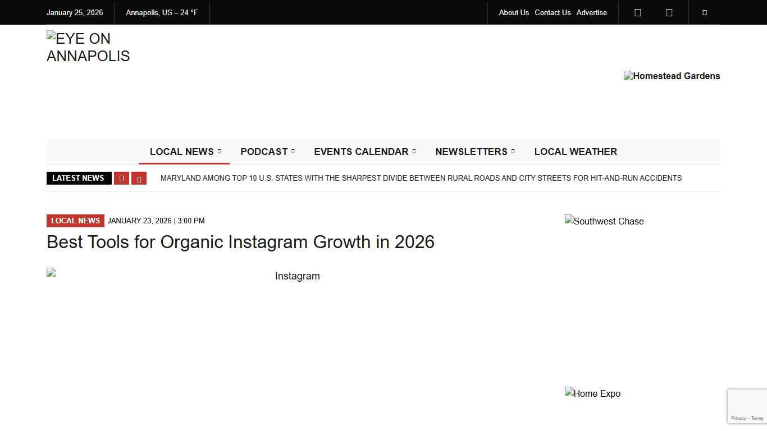Click the Southwest Chase sidebar ad

(604, 221)
